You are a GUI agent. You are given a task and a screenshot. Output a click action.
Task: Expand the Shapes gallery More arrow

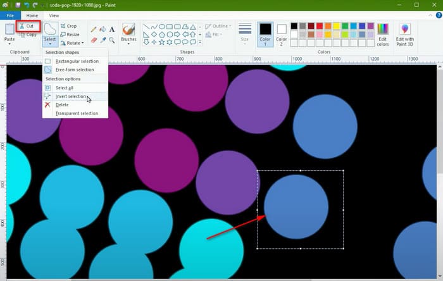(x=200, y=42)
